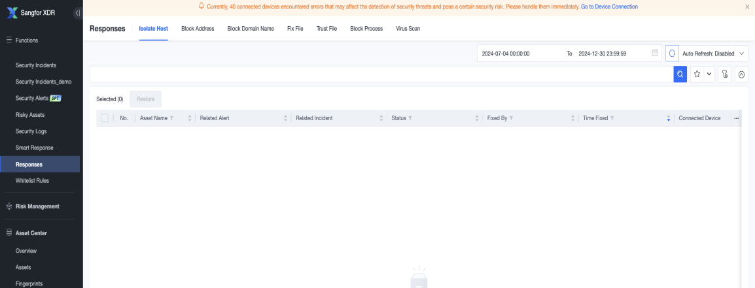This screenshot has height=288, width=755.
Task: Click the blue search magnifier button
Action: pyautogui.click(x=680, y=74)
